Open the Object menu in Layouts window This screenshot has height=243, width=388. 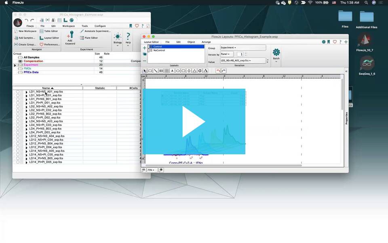pos(191,42)
